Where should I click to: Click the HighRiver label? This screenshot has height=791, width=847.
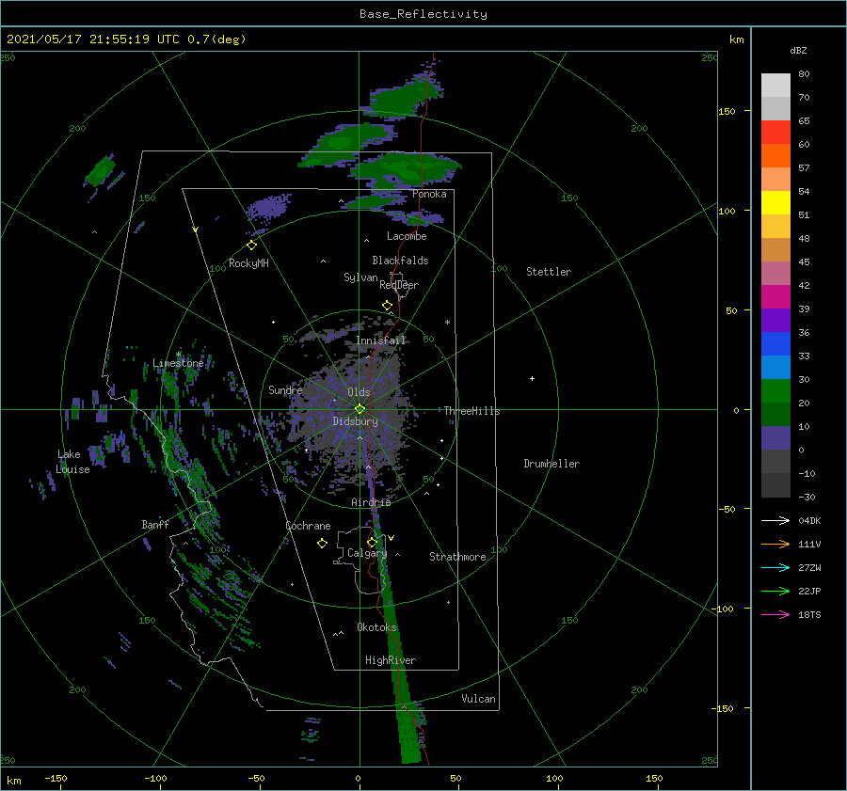click(x=391, y=660)
